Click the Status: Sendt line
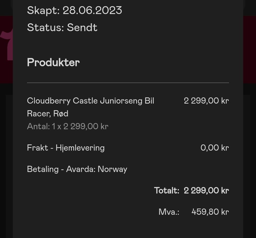 62,27
